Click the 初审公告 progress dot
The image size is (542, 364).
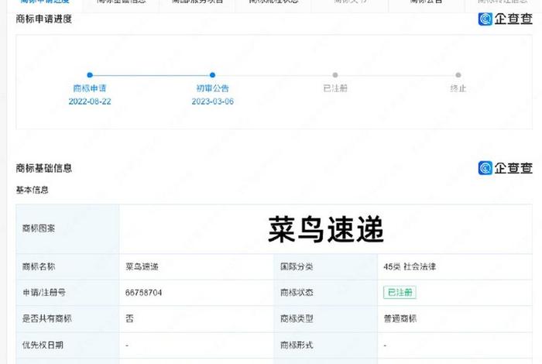(212, 74)
